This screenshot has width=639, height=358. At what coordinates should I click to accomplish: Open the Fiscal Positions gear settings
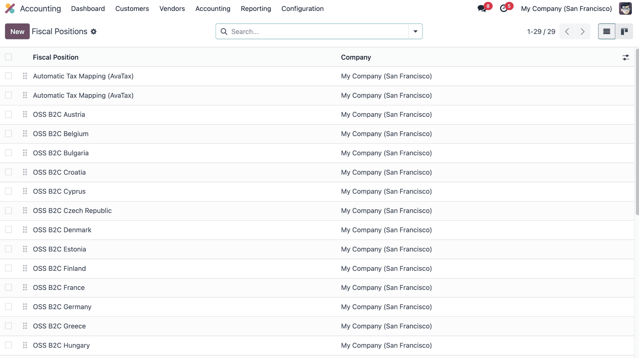click(94, 32)
